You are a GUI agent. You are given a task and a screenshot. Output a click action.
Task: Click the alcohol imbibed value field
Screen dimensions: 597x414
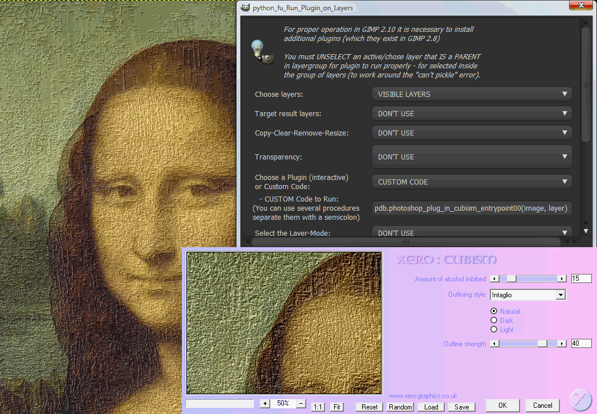tap(582, 278)
